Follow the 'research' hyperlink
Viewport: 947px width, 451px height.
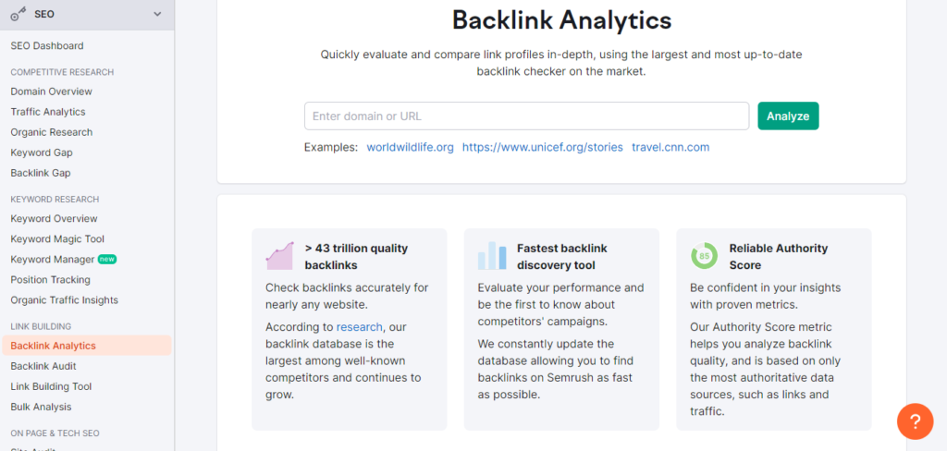click(x=360, y=326)
